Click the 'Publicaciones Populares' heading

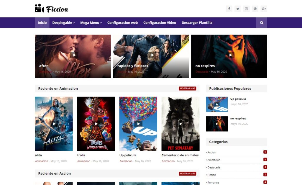(x=230, y=89)
